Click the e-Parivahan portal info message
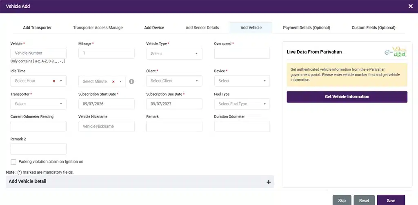This screenshot has width=418, height=205. [347, 75]
